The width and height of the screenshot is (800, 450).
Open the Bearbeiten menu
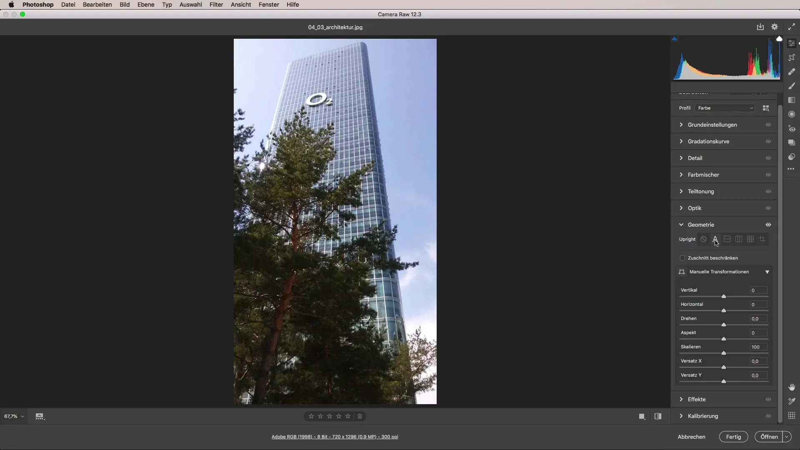pyautogui.click(x=97, y=5)
